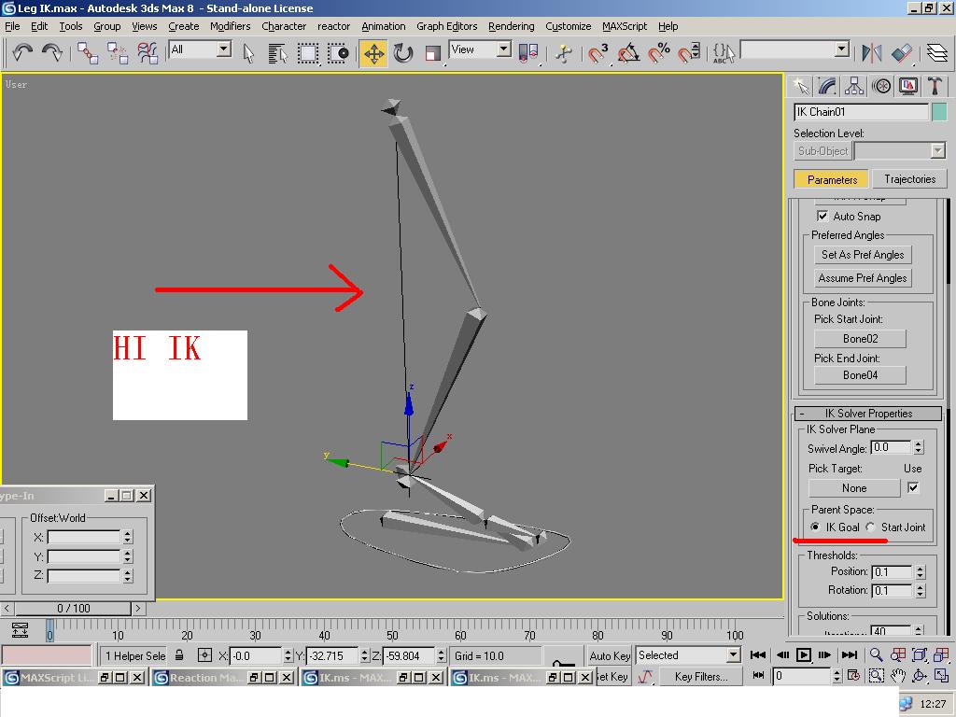Switch to the Hierarchy command panel
Image resolution: width=956 pixels, height=717 pixels.
coord(854,86)
